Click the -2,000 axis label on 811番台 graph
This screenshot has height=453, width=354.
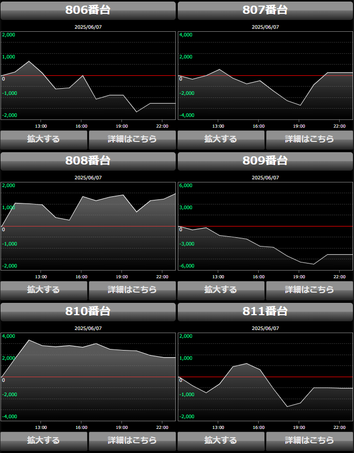(187, 417)
